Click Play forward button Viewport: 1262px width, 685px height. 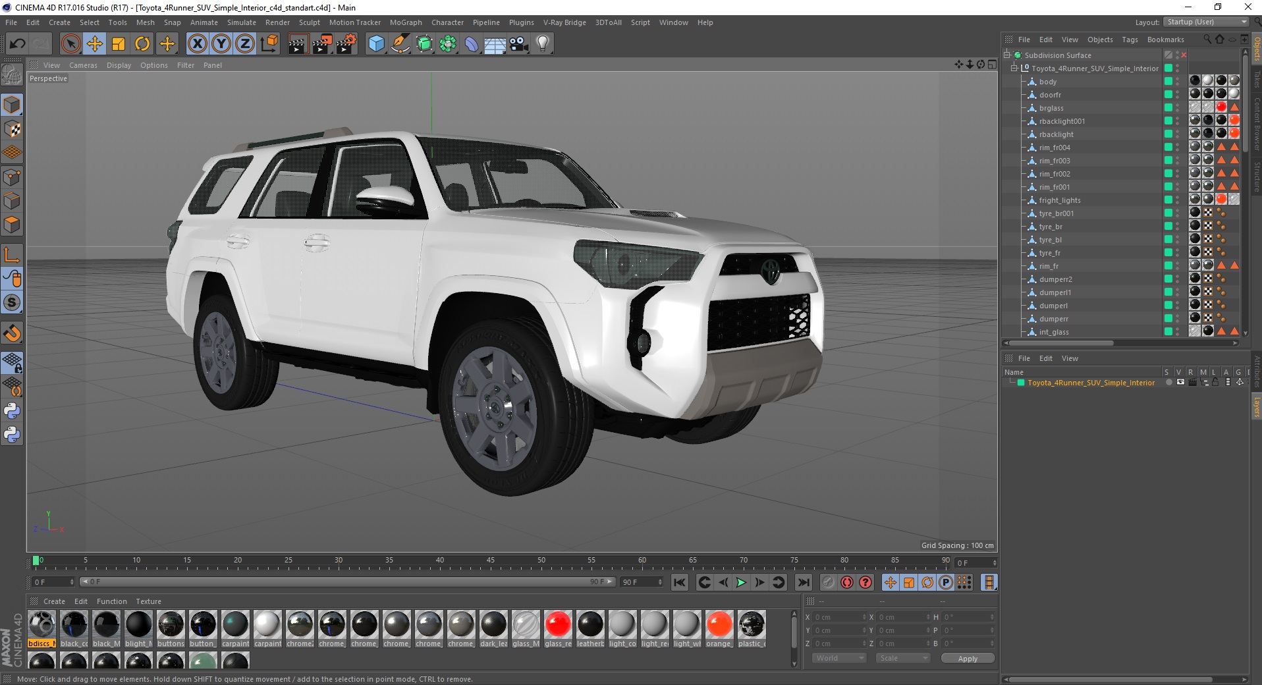(741, 582)
